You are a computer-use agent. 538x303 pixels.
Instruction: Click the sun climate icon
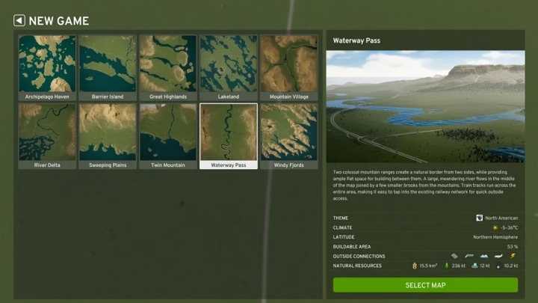[495, 227]
